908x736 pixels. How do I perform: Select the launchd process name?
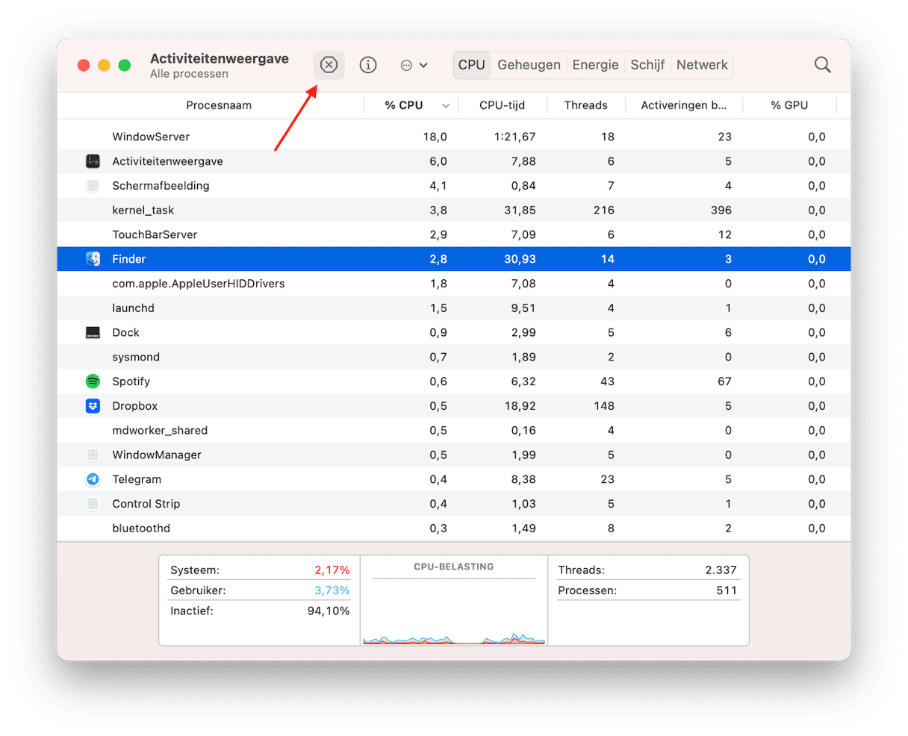click(134, 308)
